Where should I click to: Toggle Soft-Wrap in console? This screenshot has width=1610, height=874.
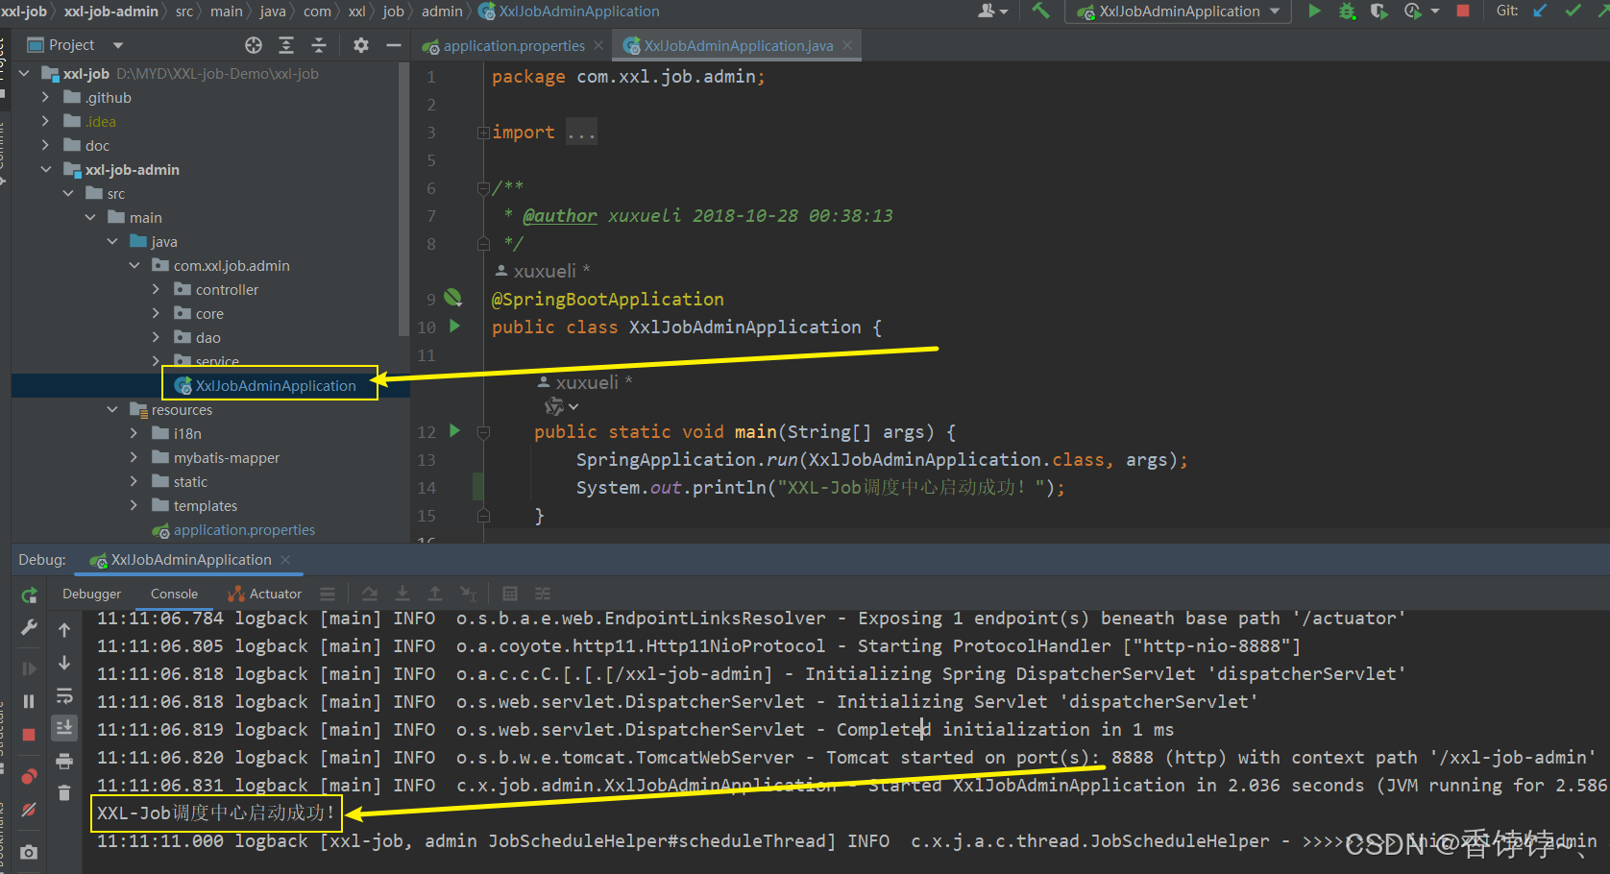click(x=64, y=695)
